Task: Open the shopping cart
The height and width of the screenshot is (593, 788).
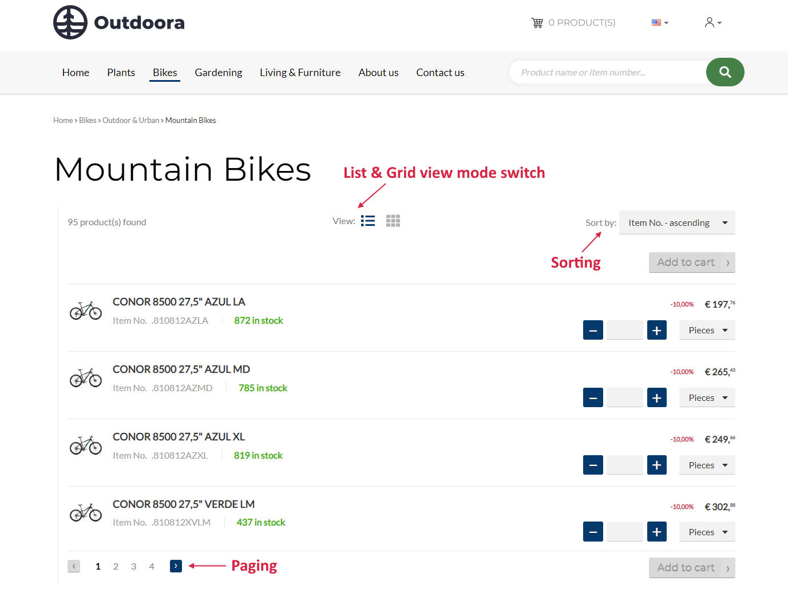Action: pos(537,22)
